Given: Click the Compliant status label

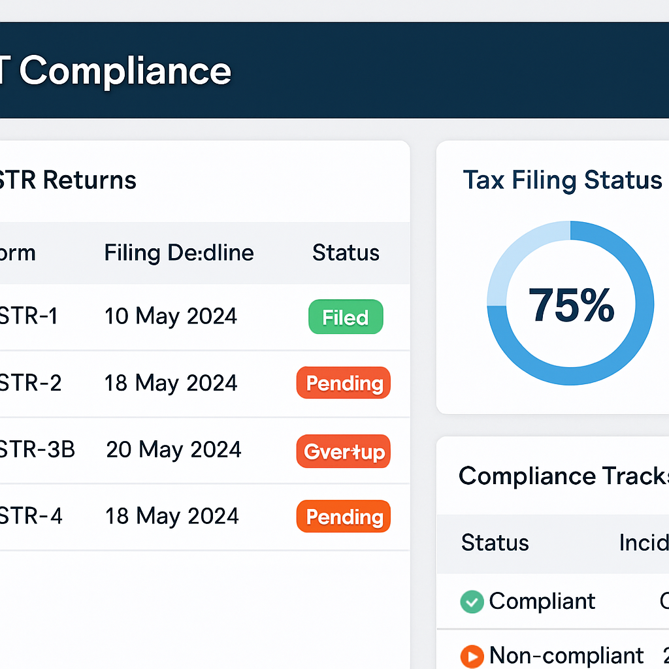Looking at the screenshot, I should 542,602.
